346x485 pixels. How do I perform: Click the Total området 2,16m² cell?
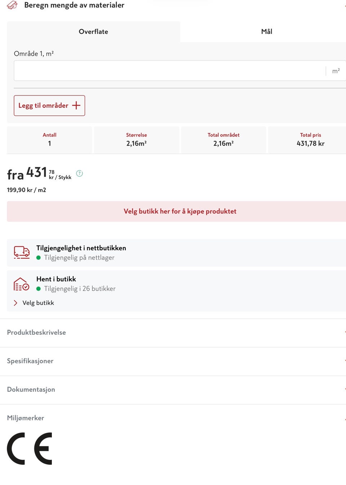click(223, 140)
